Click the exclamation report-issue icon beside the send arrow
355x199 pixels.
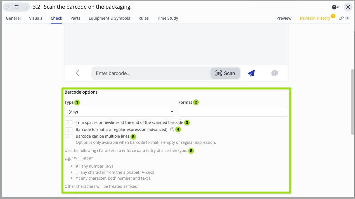pyautogui.click(x=274, y=73)
